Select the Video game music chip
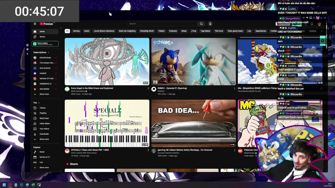The width and height of the screenshot is (335, 188). click(x=235, y=31)
